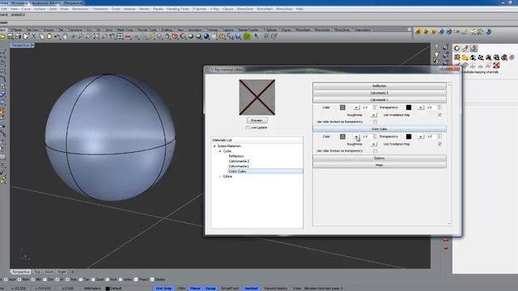Screen dimensions: 518x291
Task: Click the first yellow sphere render icon
Action: click(x=418, y=32)
